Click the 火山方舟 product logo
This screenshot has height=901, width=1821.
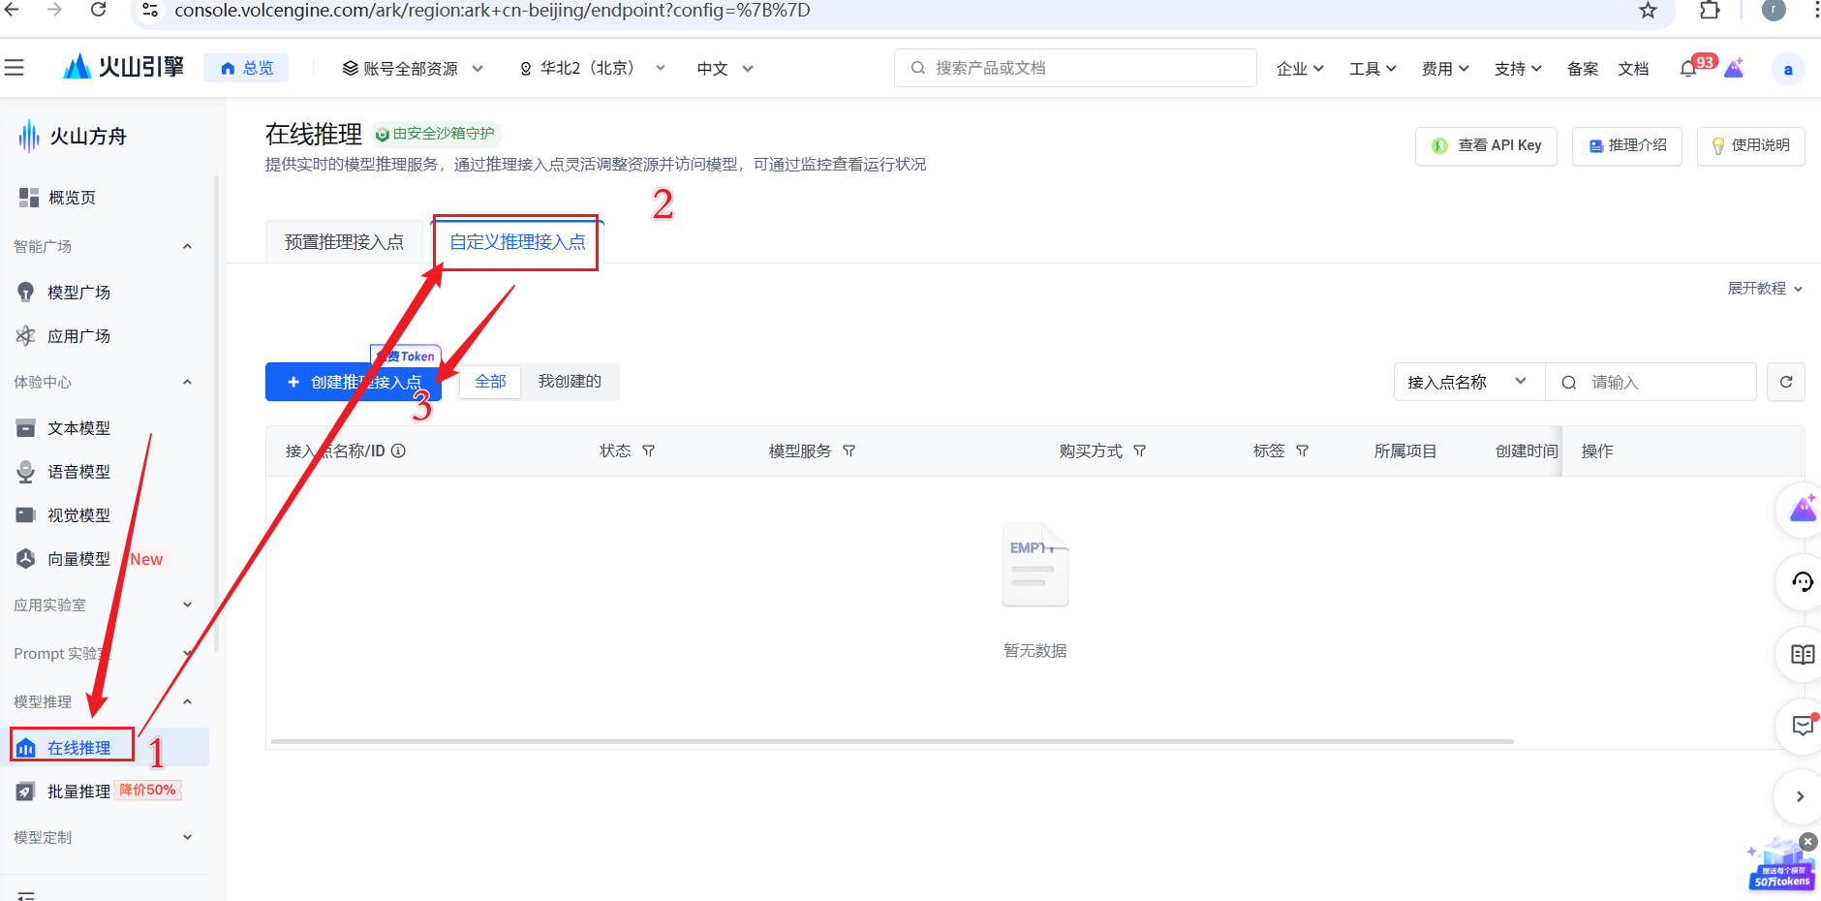click(73, 137)
